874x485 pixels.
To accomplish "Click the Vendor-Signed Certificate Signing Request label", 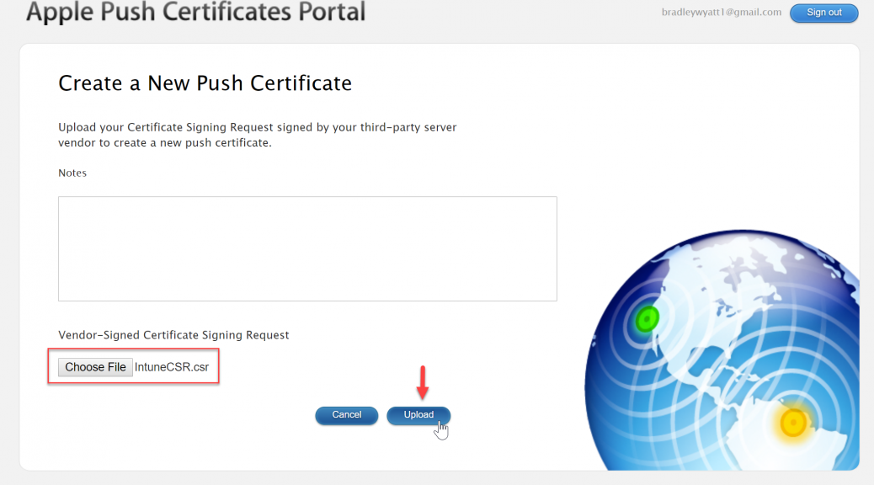I will (173, 335).
